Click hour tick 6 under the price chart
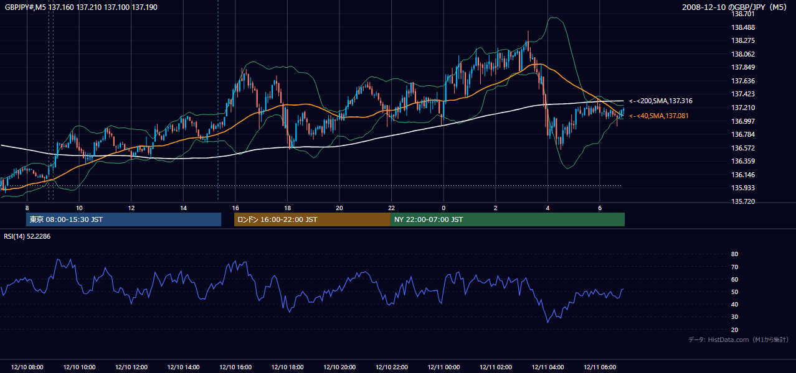The image size is (796, 373). (x=600, y=208)
